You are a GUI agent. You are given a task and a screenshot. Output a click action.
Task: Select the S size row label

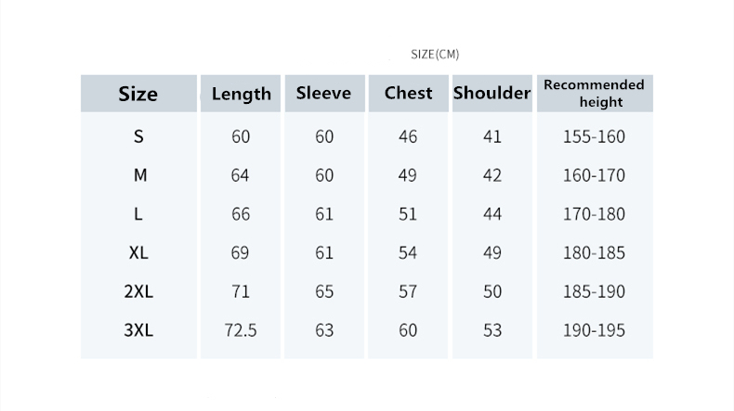(x=138, y=136)
